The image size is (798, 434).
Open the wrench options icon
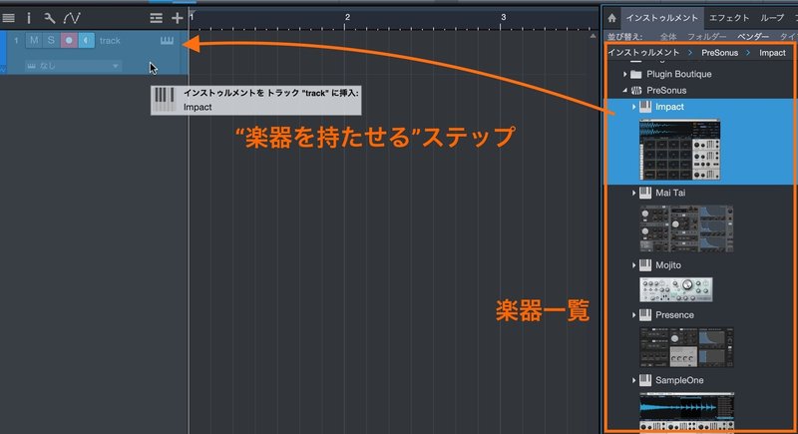49,18
